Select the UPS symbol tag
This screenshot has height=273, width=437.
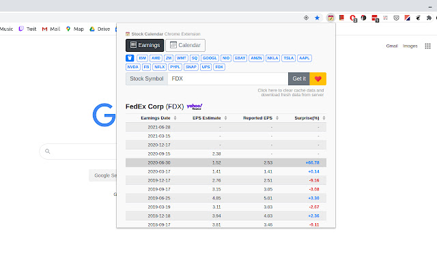pos(206,67)
